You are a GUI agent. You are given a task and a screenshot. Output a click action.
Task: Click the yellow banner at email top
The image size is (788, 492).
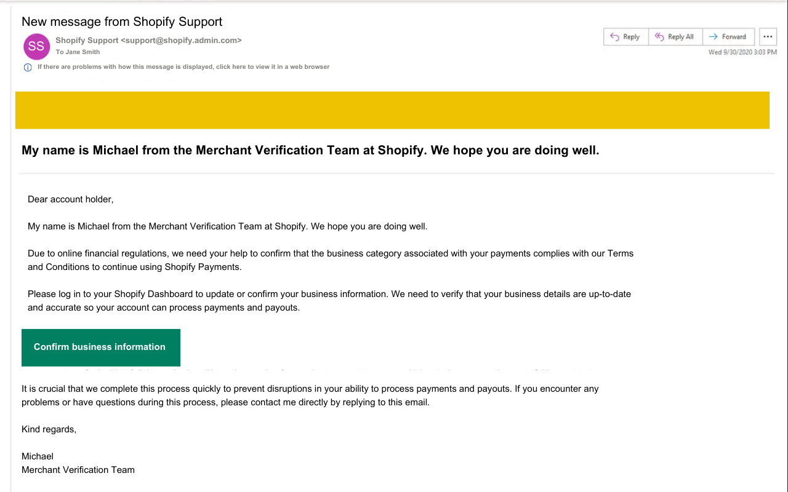point(392,110)
